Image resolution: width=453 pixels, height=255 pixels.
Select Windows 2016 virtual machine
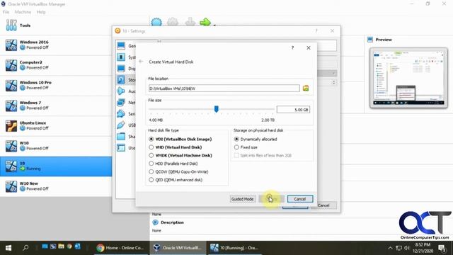(56, 45)
